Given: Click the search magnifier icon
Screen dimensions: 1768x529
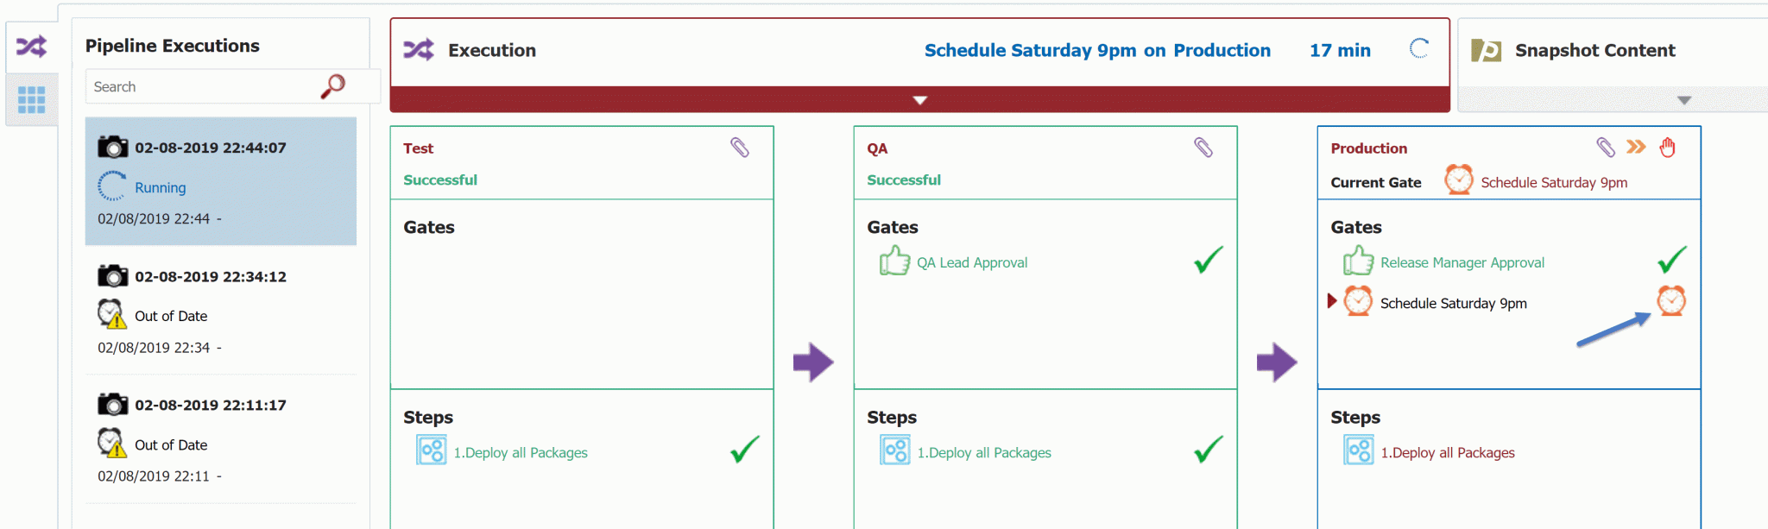Looking at the screenshot, I should pyautogui.click(x=333, y=86).
